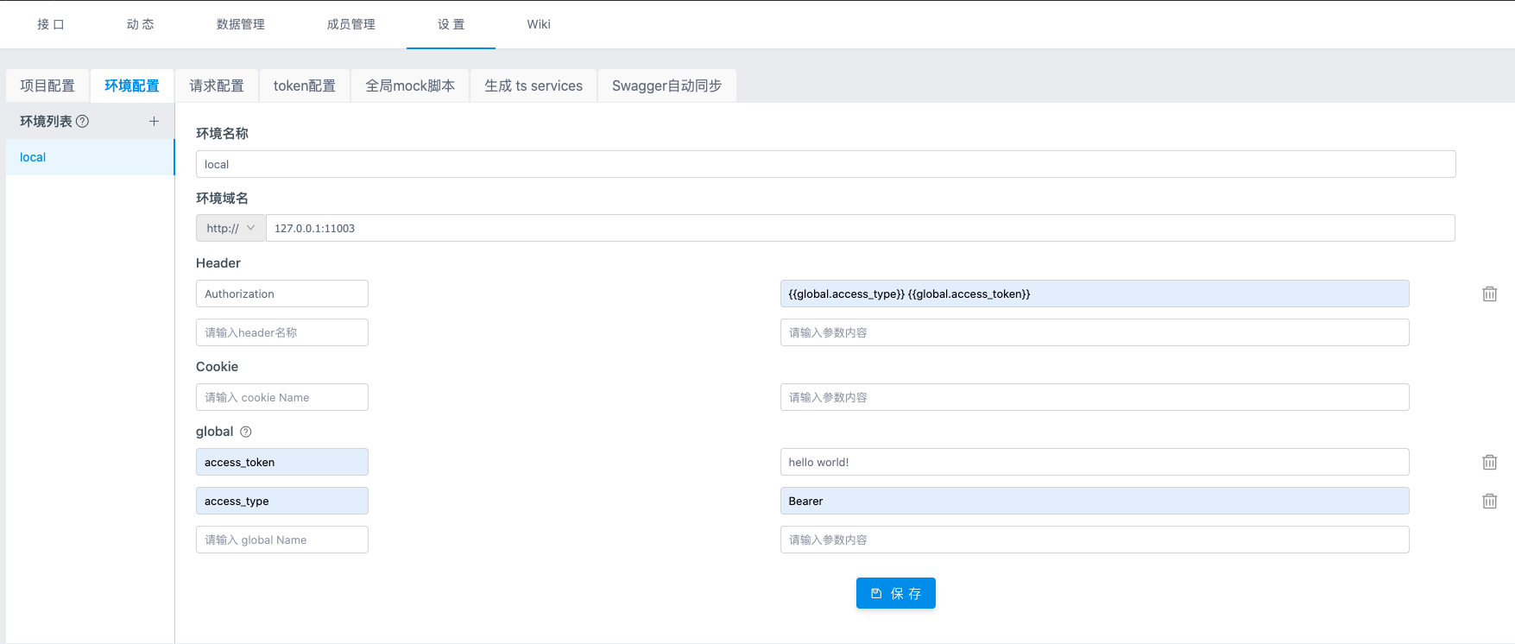Open the 成员管理 menu
The image size is (1515, 644).
point(350,24)
